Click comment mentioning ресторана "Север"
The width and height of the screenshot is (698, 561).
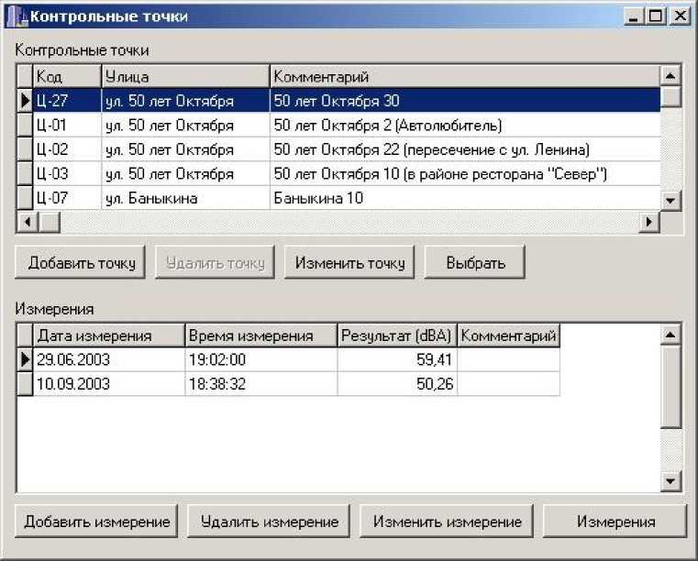pyautogui.click(x=465, y=173)
